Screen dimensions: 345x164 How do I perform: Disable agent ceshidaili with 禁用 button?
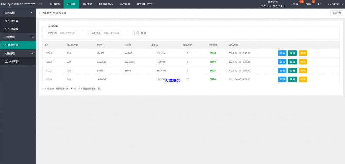pyautogui.click(x=303, y=79)
